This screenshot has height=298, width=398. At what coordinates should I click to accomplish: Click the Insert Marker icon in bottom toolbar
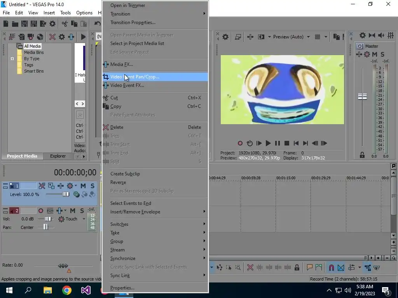click(x=309, y=267)
